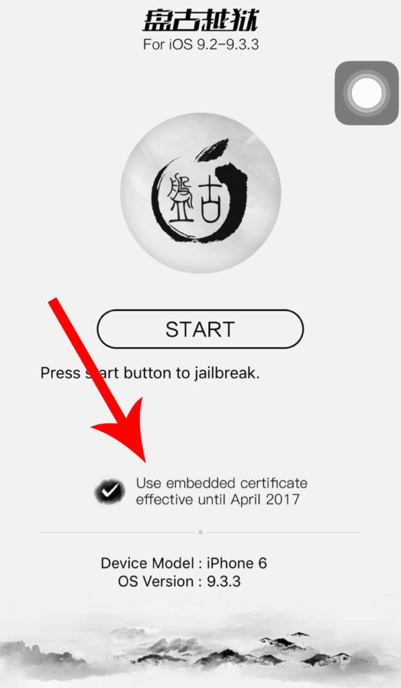Image resolution: width=401 pixels, height=688 pixels.
Task: Tap the 'effective until April 2017' text
Action: 218,499
